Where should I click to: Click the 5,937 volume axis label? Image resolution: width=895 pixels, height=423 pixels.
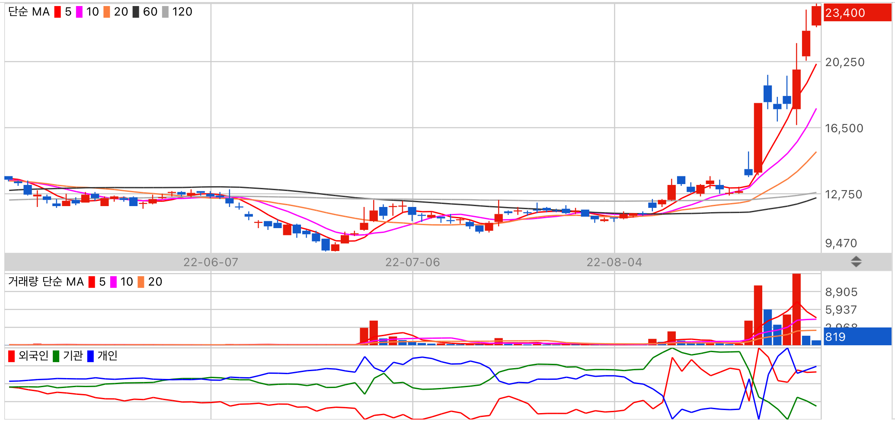841,310
